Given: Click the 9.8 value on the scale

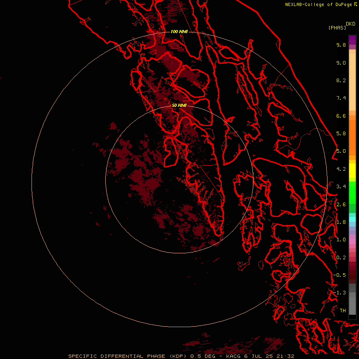Looking at the screenshot, I should click(x=341, y=45).
